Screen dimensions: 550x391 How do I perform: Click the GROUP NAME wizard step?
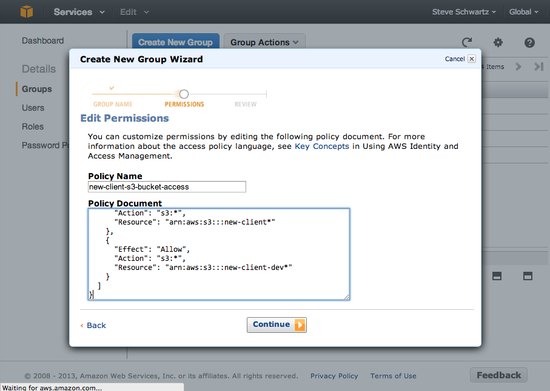pos(113,104)
